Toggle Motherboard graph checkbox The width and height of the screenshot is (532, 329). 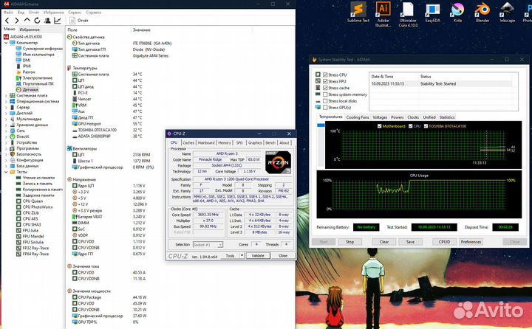point(379,126)
